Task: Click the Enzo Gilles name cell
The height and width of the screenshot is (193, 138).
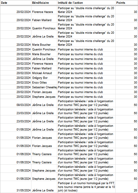Action: coord(44,83)
